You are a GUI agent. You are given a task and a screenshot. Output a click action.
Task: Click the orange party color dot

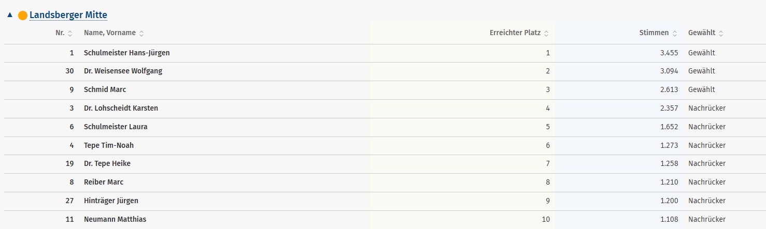(23, 16)
